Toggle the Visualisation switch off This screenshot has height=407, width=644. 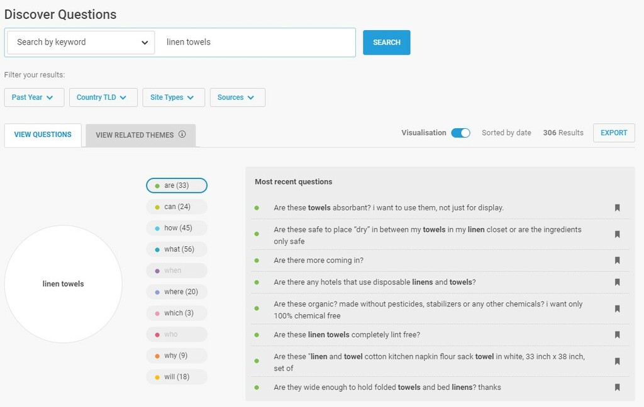pos(460,133)
